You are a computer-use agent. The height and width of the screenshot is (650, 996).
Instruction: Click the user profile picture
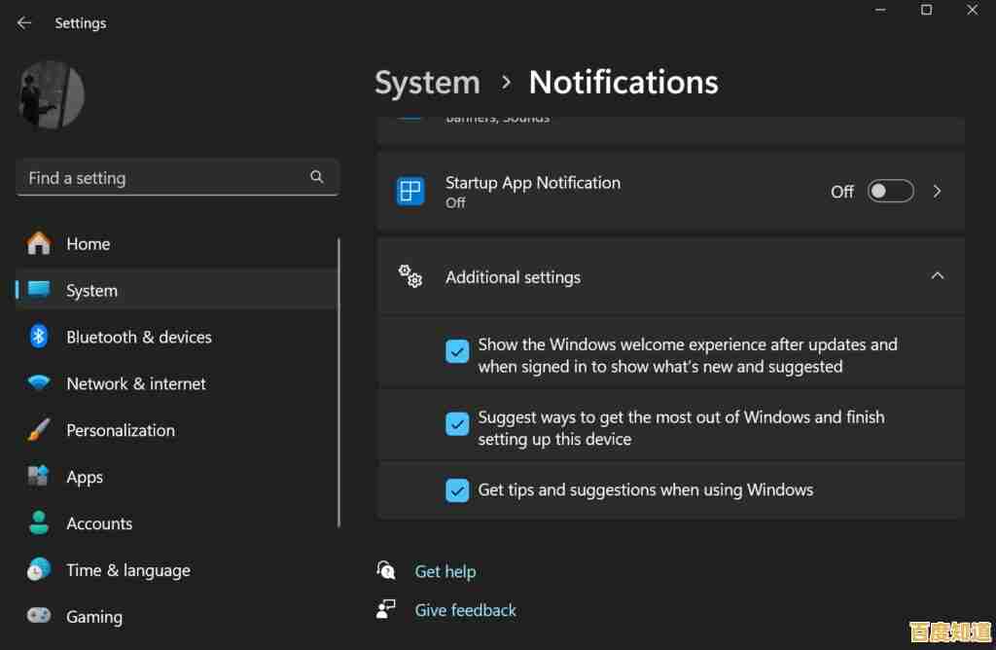click(x=50, y=94)
